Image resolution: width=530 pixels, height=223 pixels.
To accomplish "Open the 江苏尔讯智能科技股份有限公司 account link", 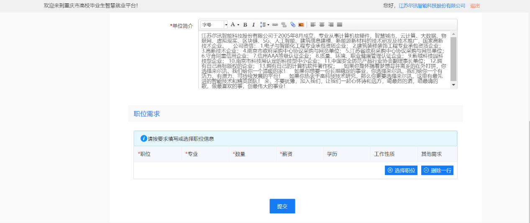I will pyautogui.click(x=432, y=6).
